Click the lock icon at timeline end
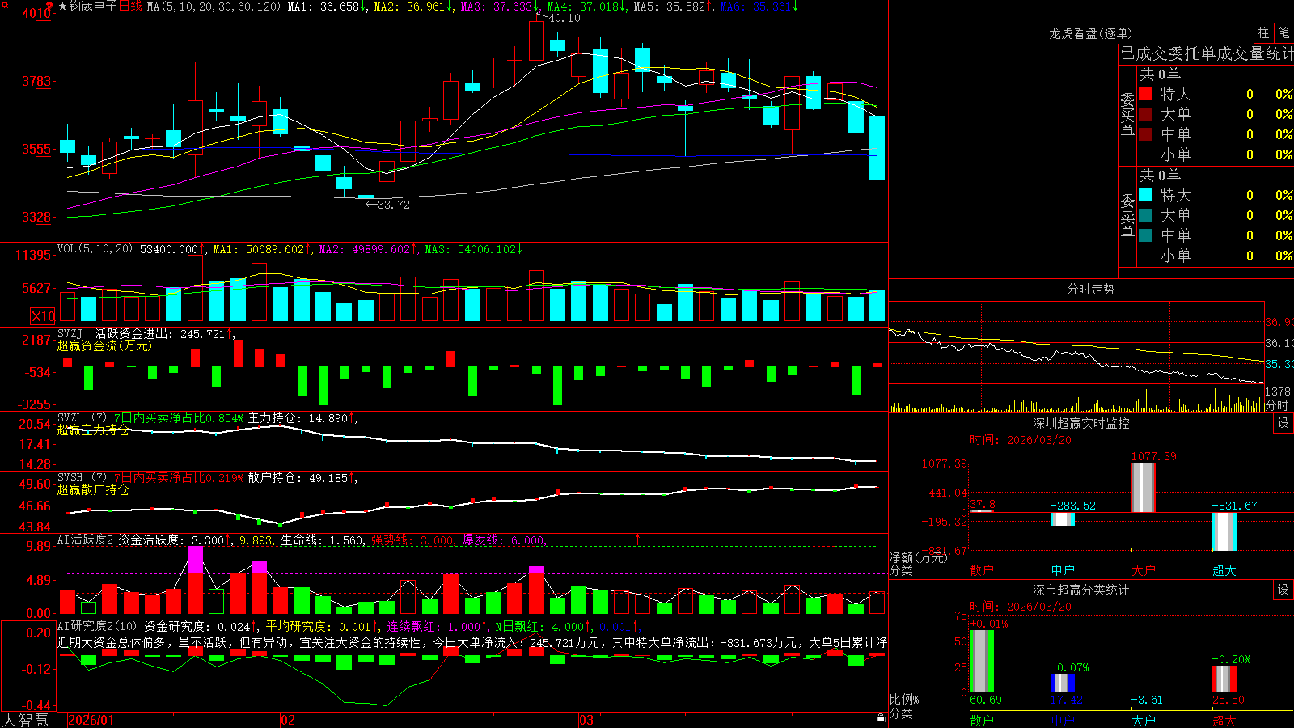Viewport: 1294px width, 728px height. pos(882,717)
